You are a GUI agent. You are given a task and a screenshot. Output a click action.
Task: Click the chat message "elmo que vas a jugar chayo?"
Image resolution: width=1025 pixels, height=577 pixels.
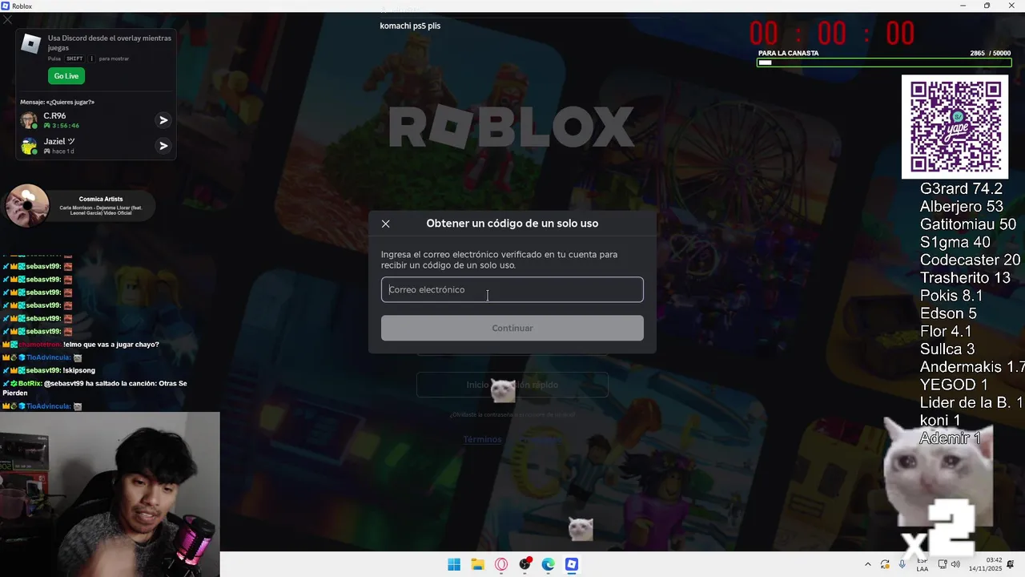click(80, 345)
